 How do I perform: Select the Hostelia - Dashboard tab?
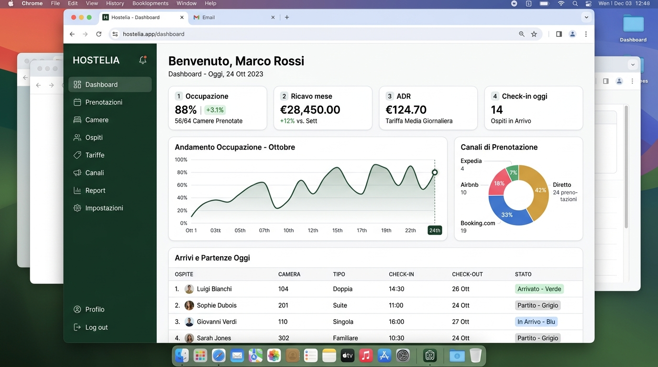click(144, 17)
